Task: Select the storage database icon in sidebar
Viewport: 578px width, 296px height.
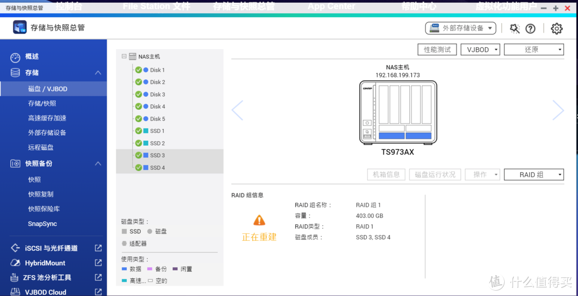Action: 15,73
